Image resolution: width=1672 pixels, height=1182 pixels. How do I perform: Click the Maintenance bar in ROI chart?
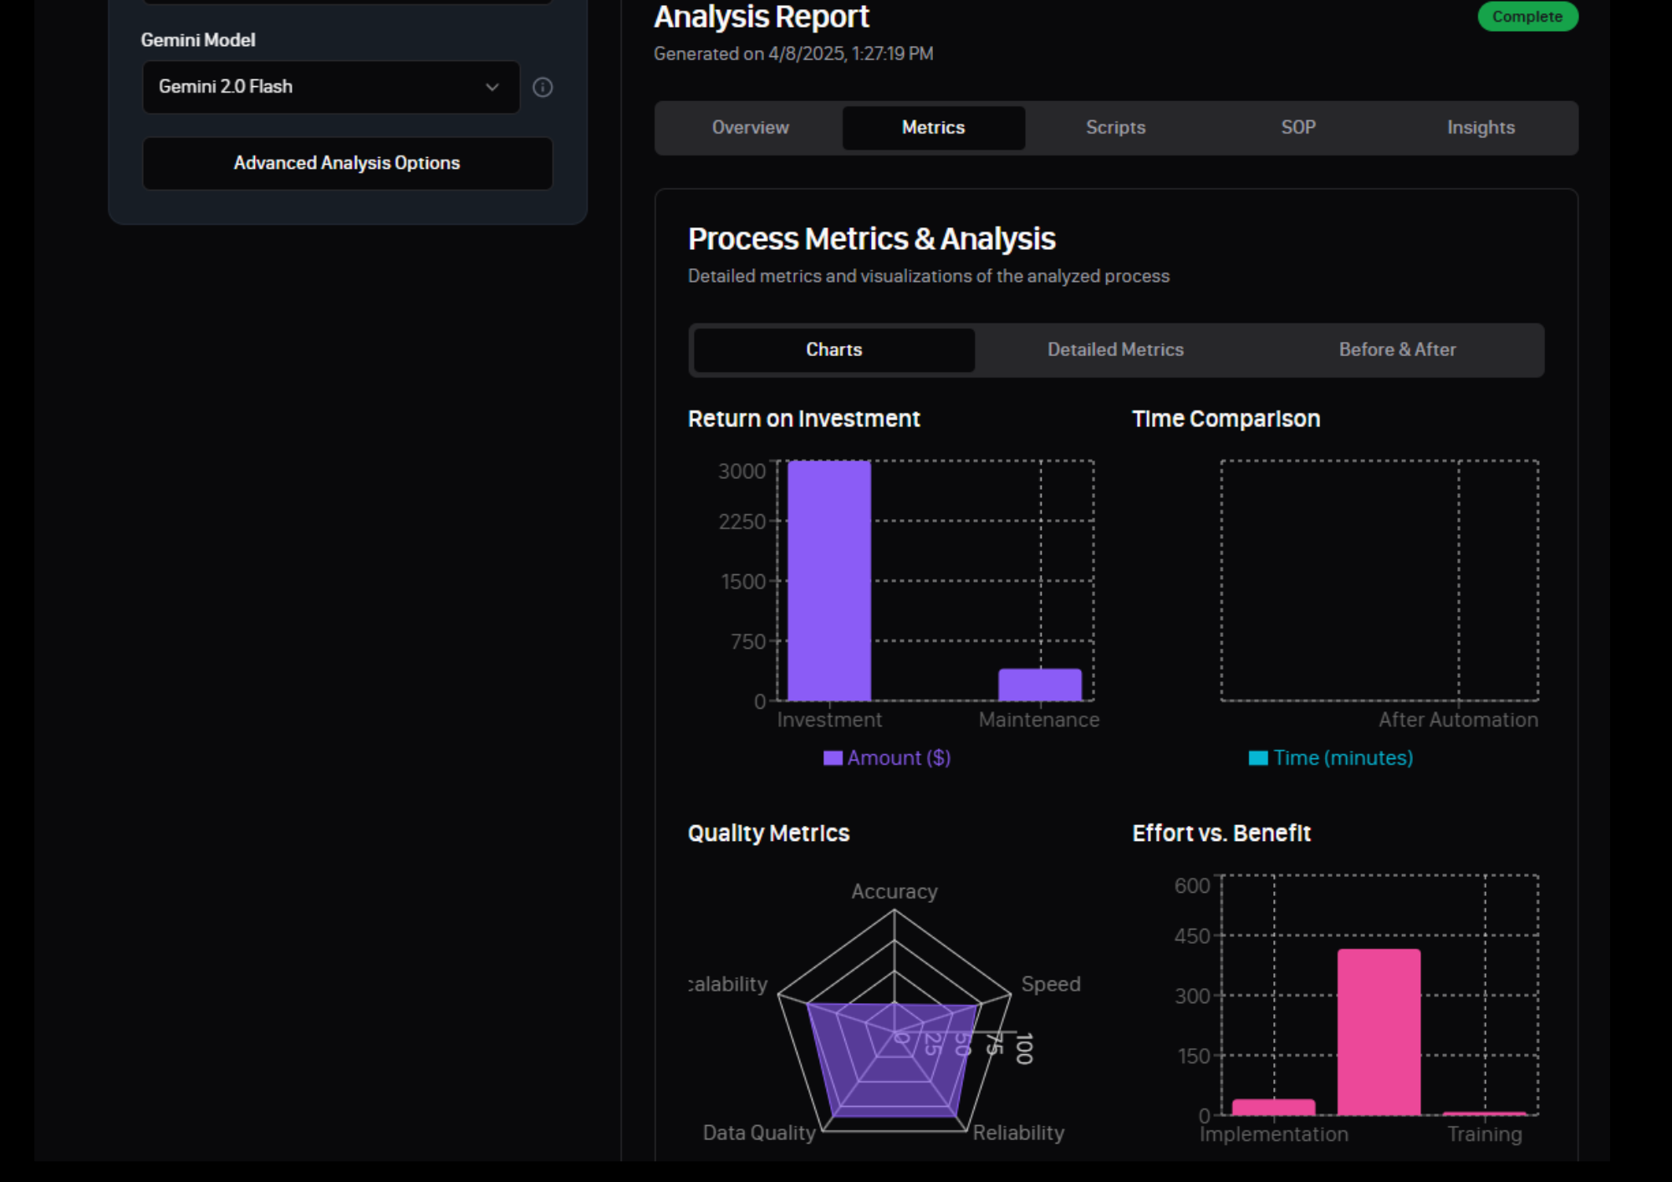[x=1039, y=685]
